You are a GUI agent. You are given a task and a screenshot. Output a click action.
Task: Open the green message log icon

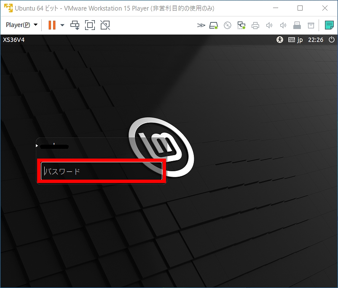point(329,25)
